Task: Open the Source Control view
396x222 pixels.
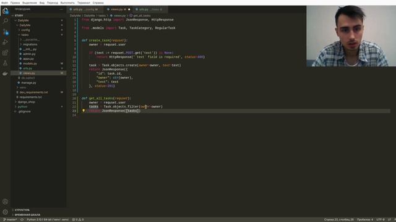Action: click(x=5, y=32)
